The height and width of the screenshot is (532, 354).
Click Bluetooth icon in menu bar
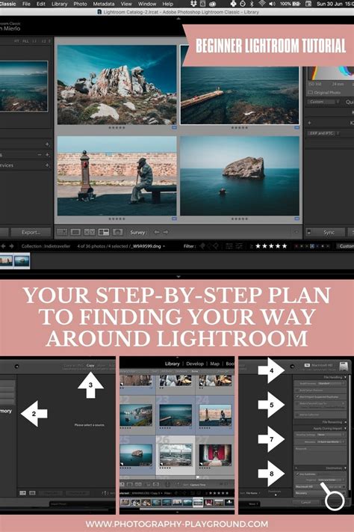(252, 4)
